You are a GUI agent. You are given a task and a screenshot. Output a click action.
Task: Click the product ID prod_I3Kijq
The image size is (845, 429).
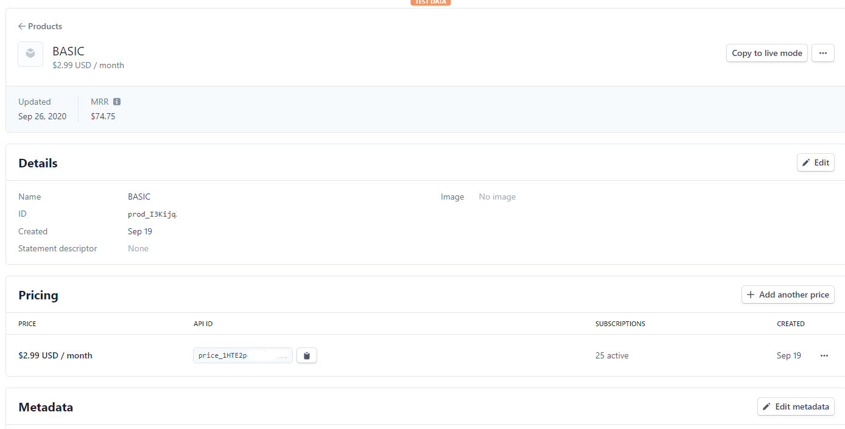pyautogui.click(x=153, y=214)
